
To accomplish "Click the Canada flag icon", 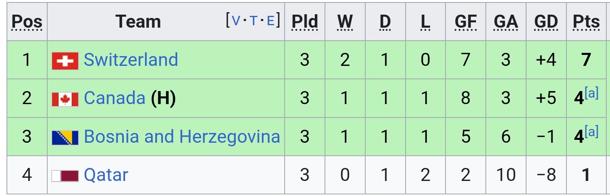I will coord(65,99).
